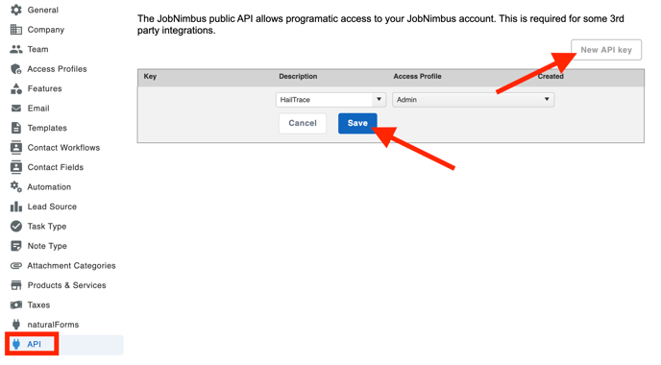Click the Templates document icon
661x365 pixels.
point(16,128)
